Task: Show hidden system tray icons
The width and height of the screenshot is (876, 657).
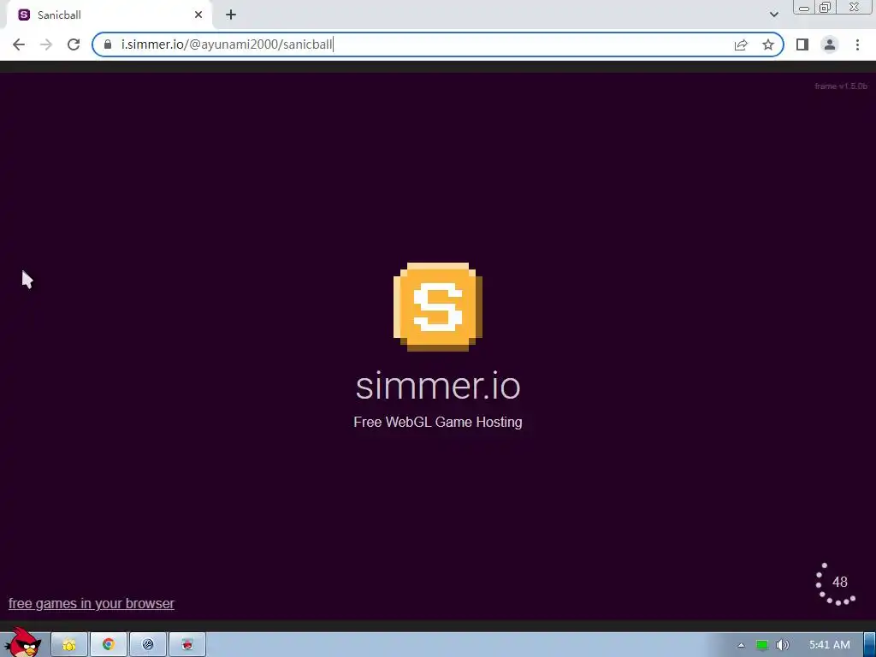Action: coord(741,645)
